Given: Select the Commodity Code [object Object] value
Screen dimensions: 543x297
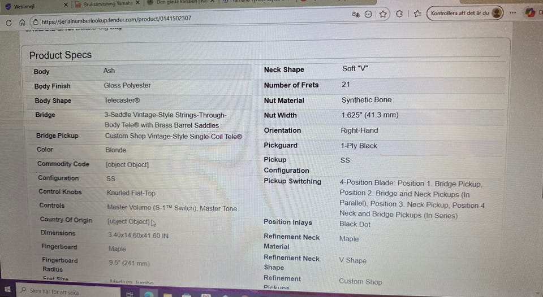Looking at the screenshot, I should coord(127,164).
